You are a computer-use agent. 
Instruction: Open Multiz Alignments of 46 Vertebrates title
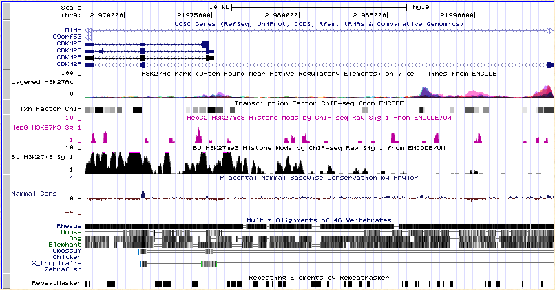coord(318,220)
